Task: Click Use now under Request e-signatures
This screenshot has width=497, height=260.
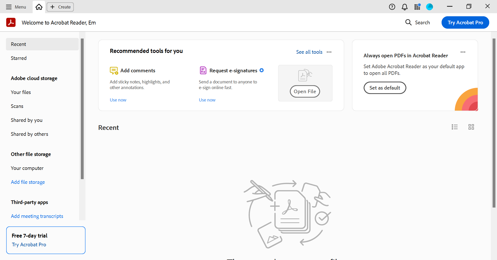Action: pos(207,100)
